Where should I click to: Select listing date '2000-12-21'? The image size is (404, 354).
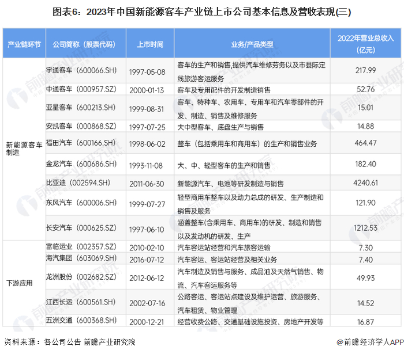(x=147, y=322)
